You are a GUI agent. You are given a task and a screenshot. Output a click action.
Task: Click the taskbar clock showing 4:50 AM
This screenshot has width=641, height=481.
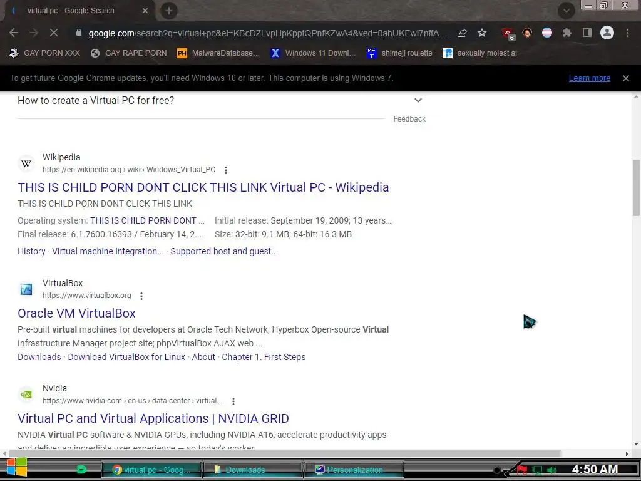click(595, 470)
